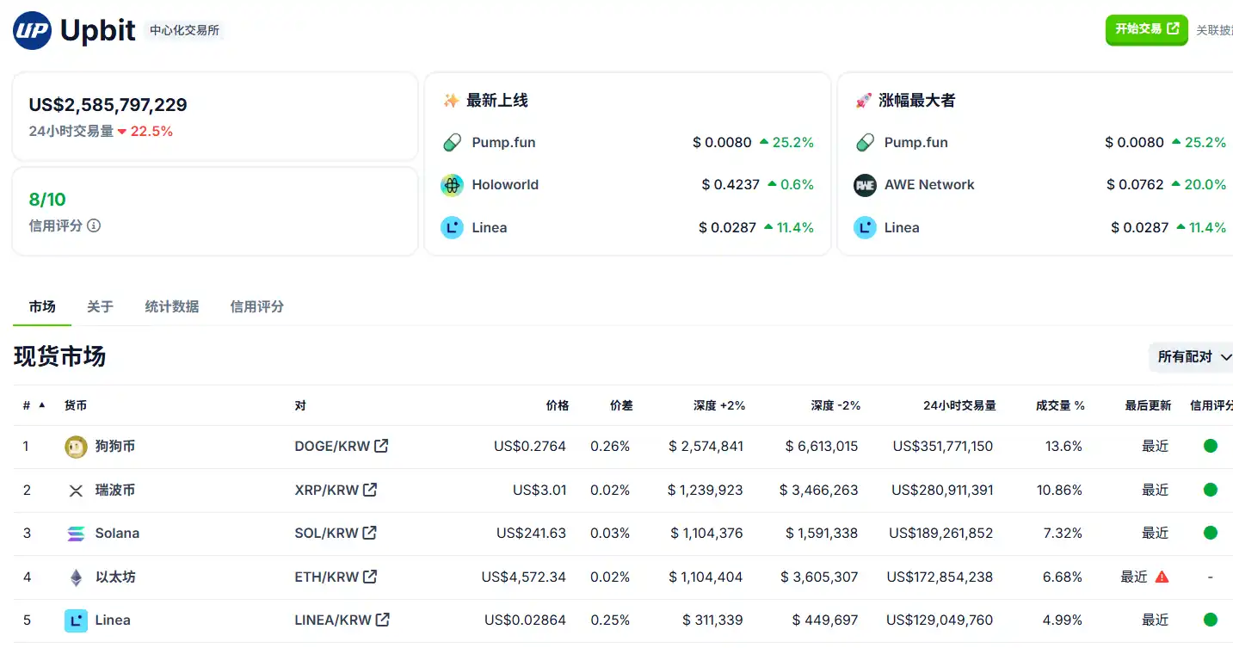Sort by the 货币 column header
The image size is (1233, 648).
click(x=76, y=405)
